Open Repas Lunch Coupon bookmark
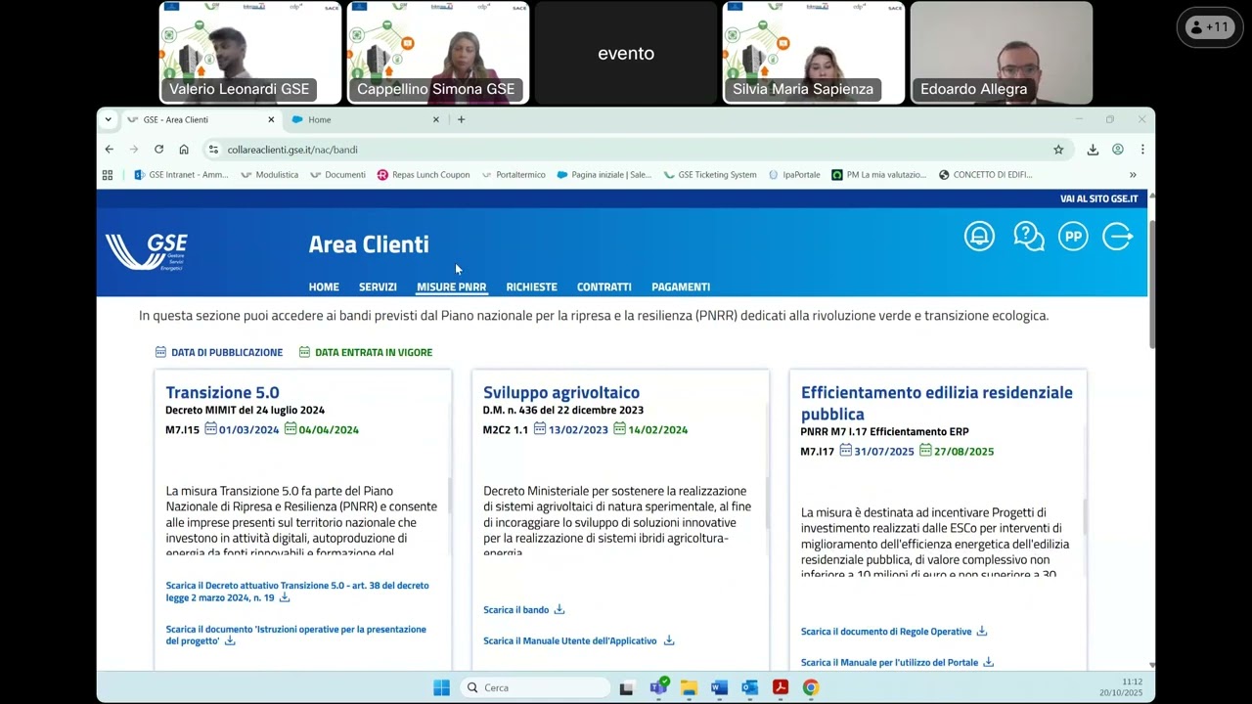This screenshot has width=1252, height=704. (424, 175)
